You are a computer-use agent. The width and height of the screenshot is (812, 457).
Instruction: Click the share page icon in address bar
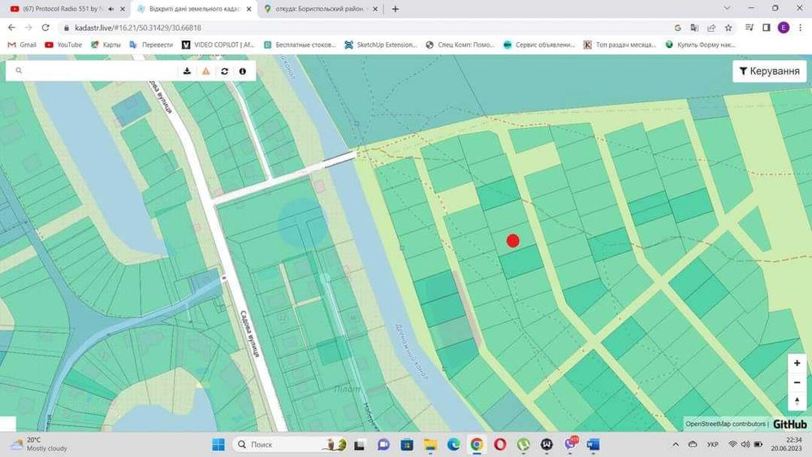coord(711,28)
